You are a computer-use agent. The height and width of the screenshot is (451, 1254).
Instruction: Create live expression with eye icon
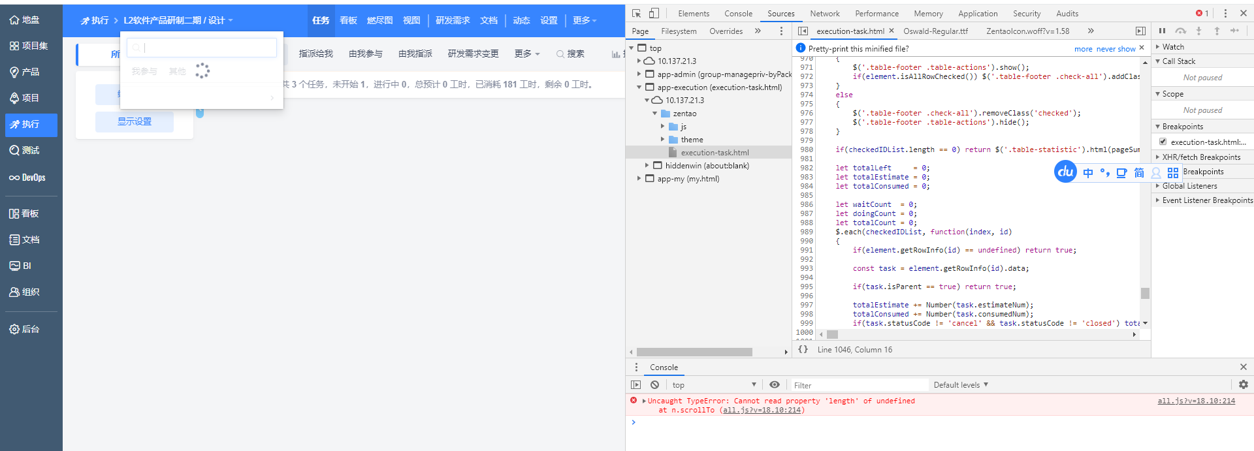(x=774, y=385)
